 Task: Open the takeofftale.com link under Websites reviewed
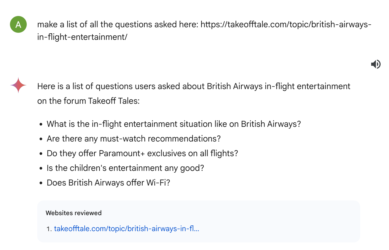point(127,229)
